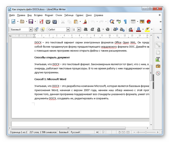Screen dimensions: 170x142
Task: Export directly as PDF icon
Action: point(41,22)
